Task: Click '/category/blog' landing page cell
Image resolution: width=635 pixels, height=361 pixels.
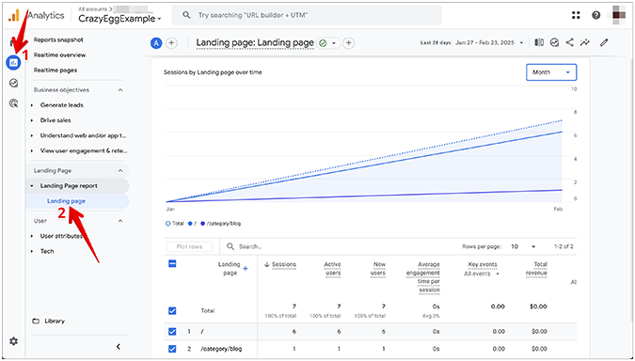Action: [221, 349]
